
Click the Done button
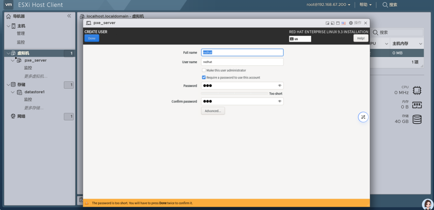92,38
